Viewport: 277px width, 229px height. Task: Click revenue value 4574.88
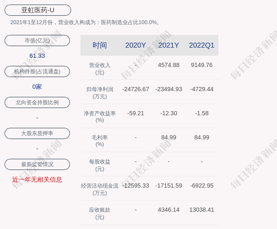[169, 65]
